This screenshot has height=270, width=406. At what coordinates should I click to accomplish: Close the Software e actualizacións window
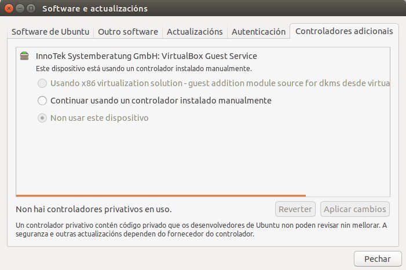pyautogui.click(x=9, y=8)
